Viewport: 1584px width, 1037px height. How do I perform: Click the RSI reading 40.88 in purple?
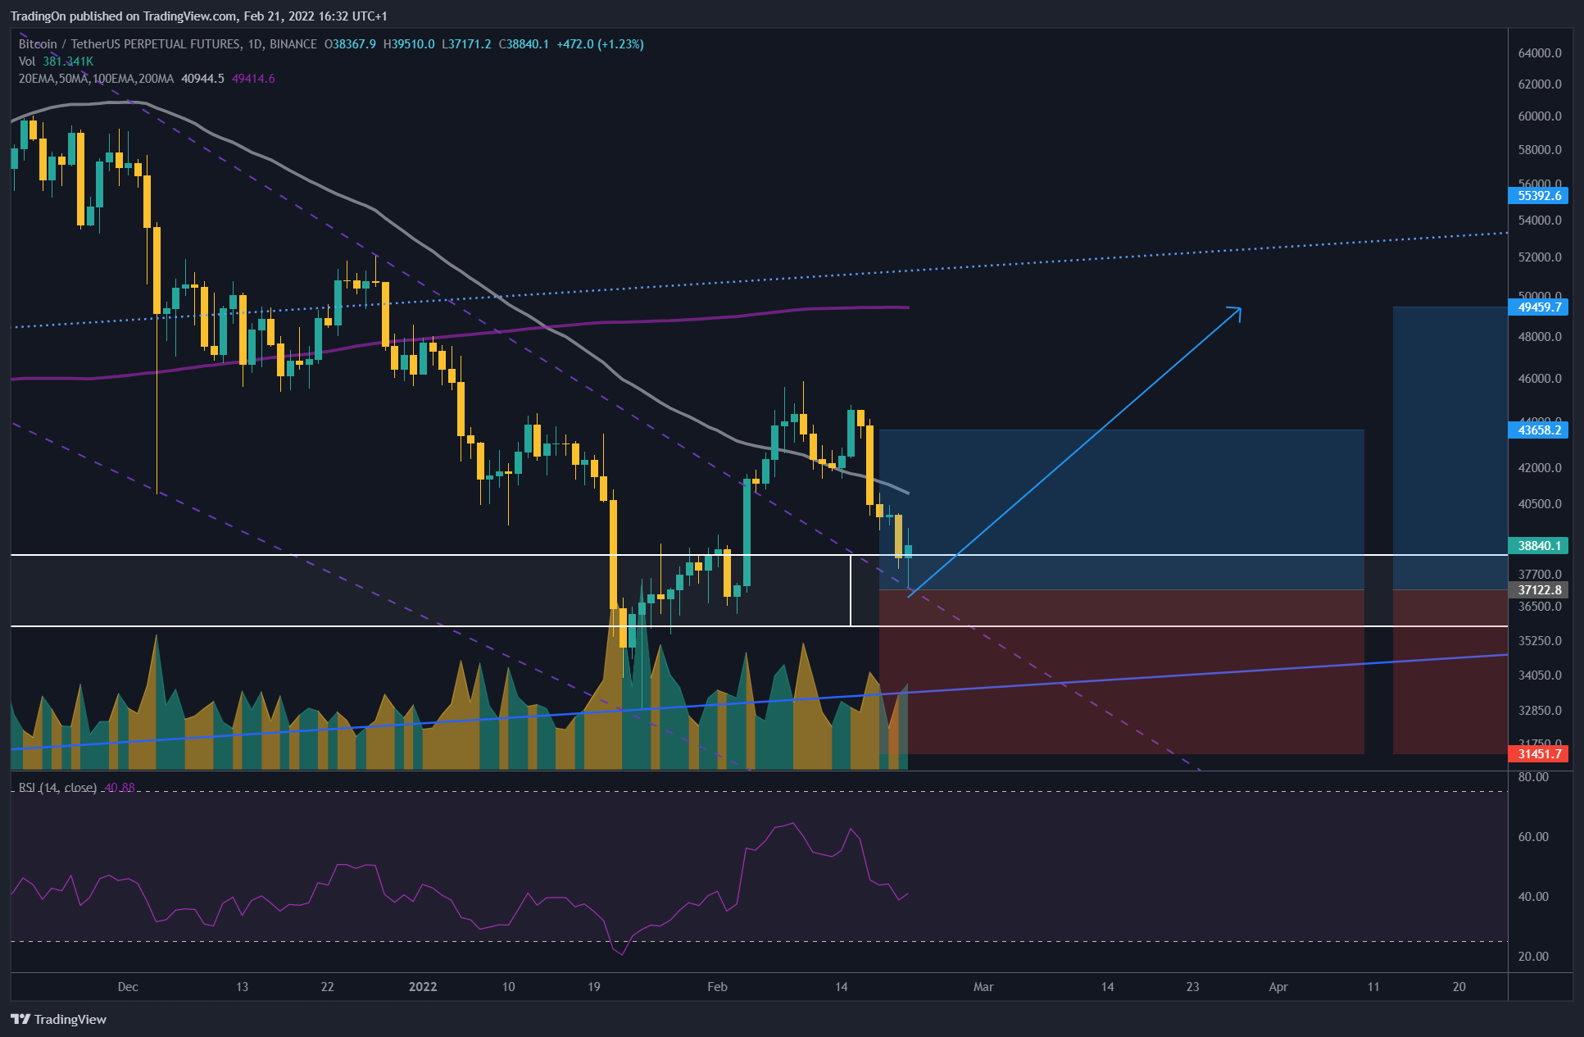coord(120,788)
